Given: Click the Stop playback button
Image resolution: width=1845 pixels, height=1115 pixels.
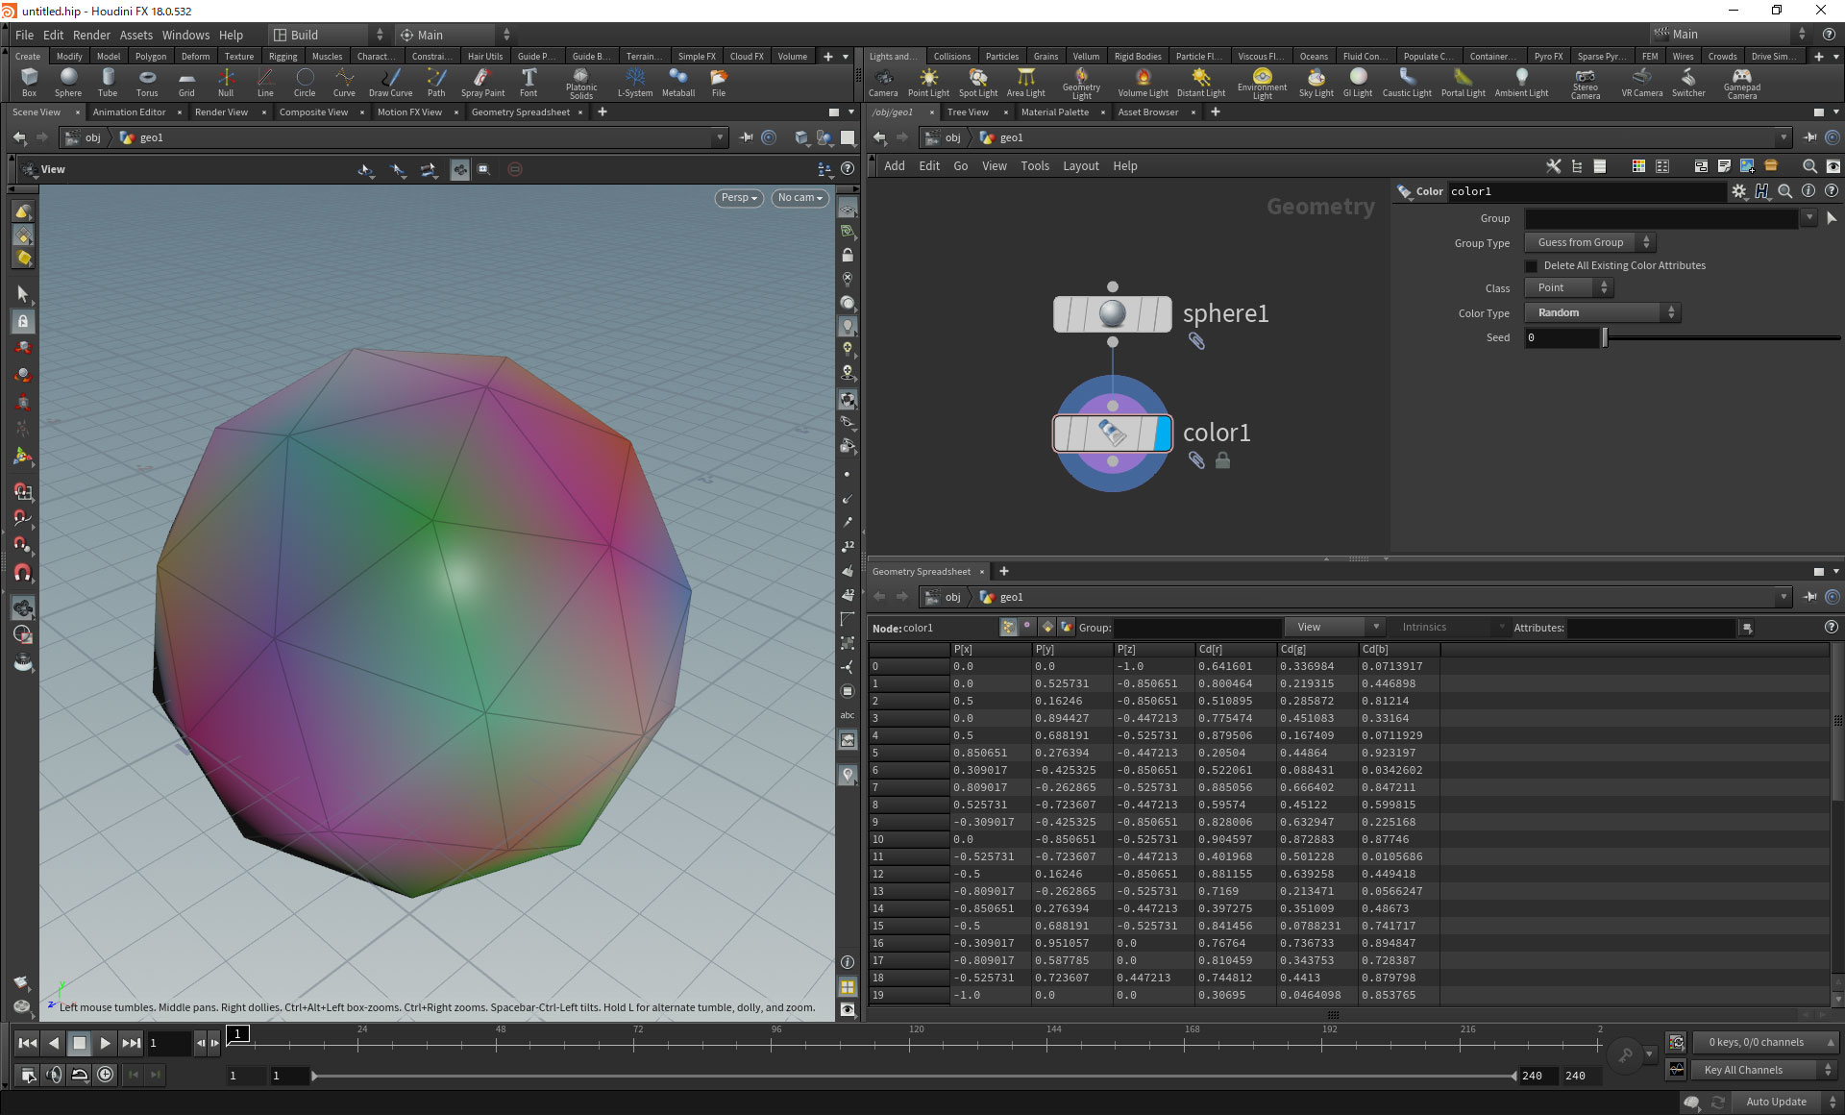Looking at the screenshot, I should pyautogui.click(x=80, y=1043).
